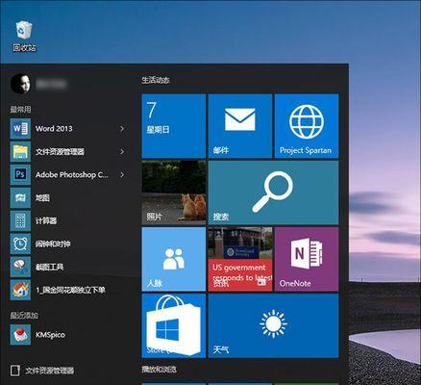The image size is (421, 385).
Task: Open the 搜索 search tile
Action: [273, 192]
